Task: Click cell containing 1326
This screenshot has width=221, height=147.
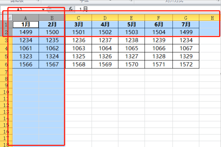Action: [x=105, y=56]
